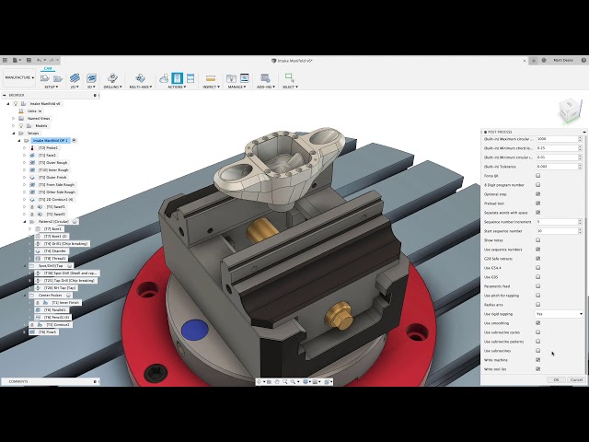This screenshot has height=442, width=589.
Task: Click the Multi-Axis toolpath icon
Action: coord(141,78)
